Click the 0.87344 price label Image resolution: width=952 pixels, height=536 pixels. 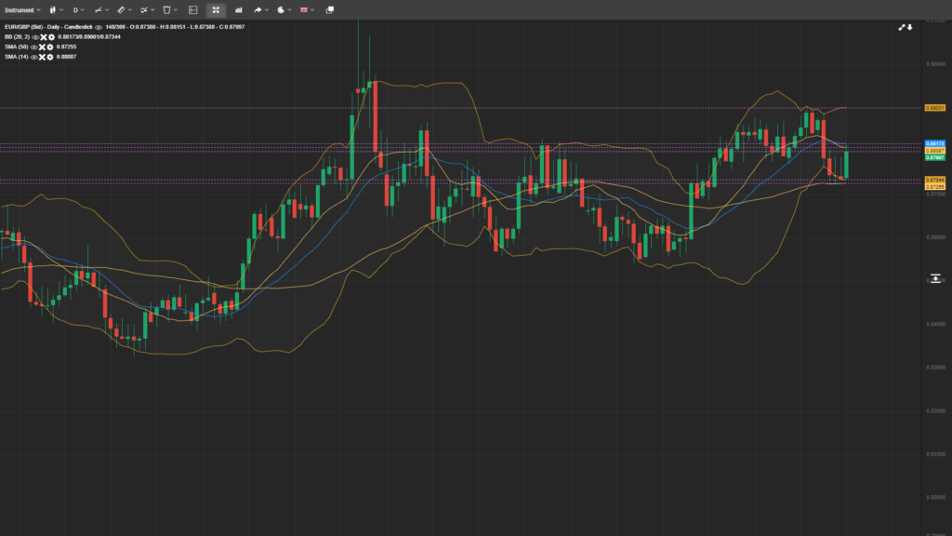[935, 180]
